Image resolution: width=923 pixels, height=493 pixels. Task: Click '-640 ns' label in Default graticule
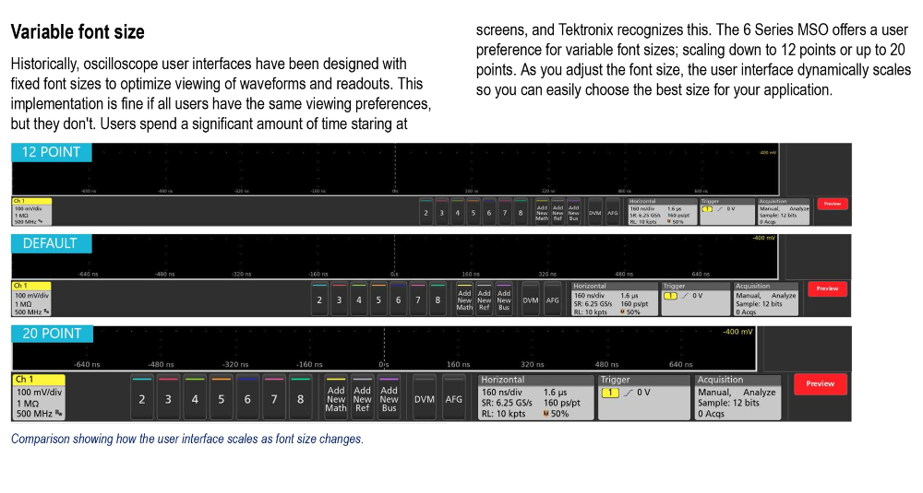point(88,274)
